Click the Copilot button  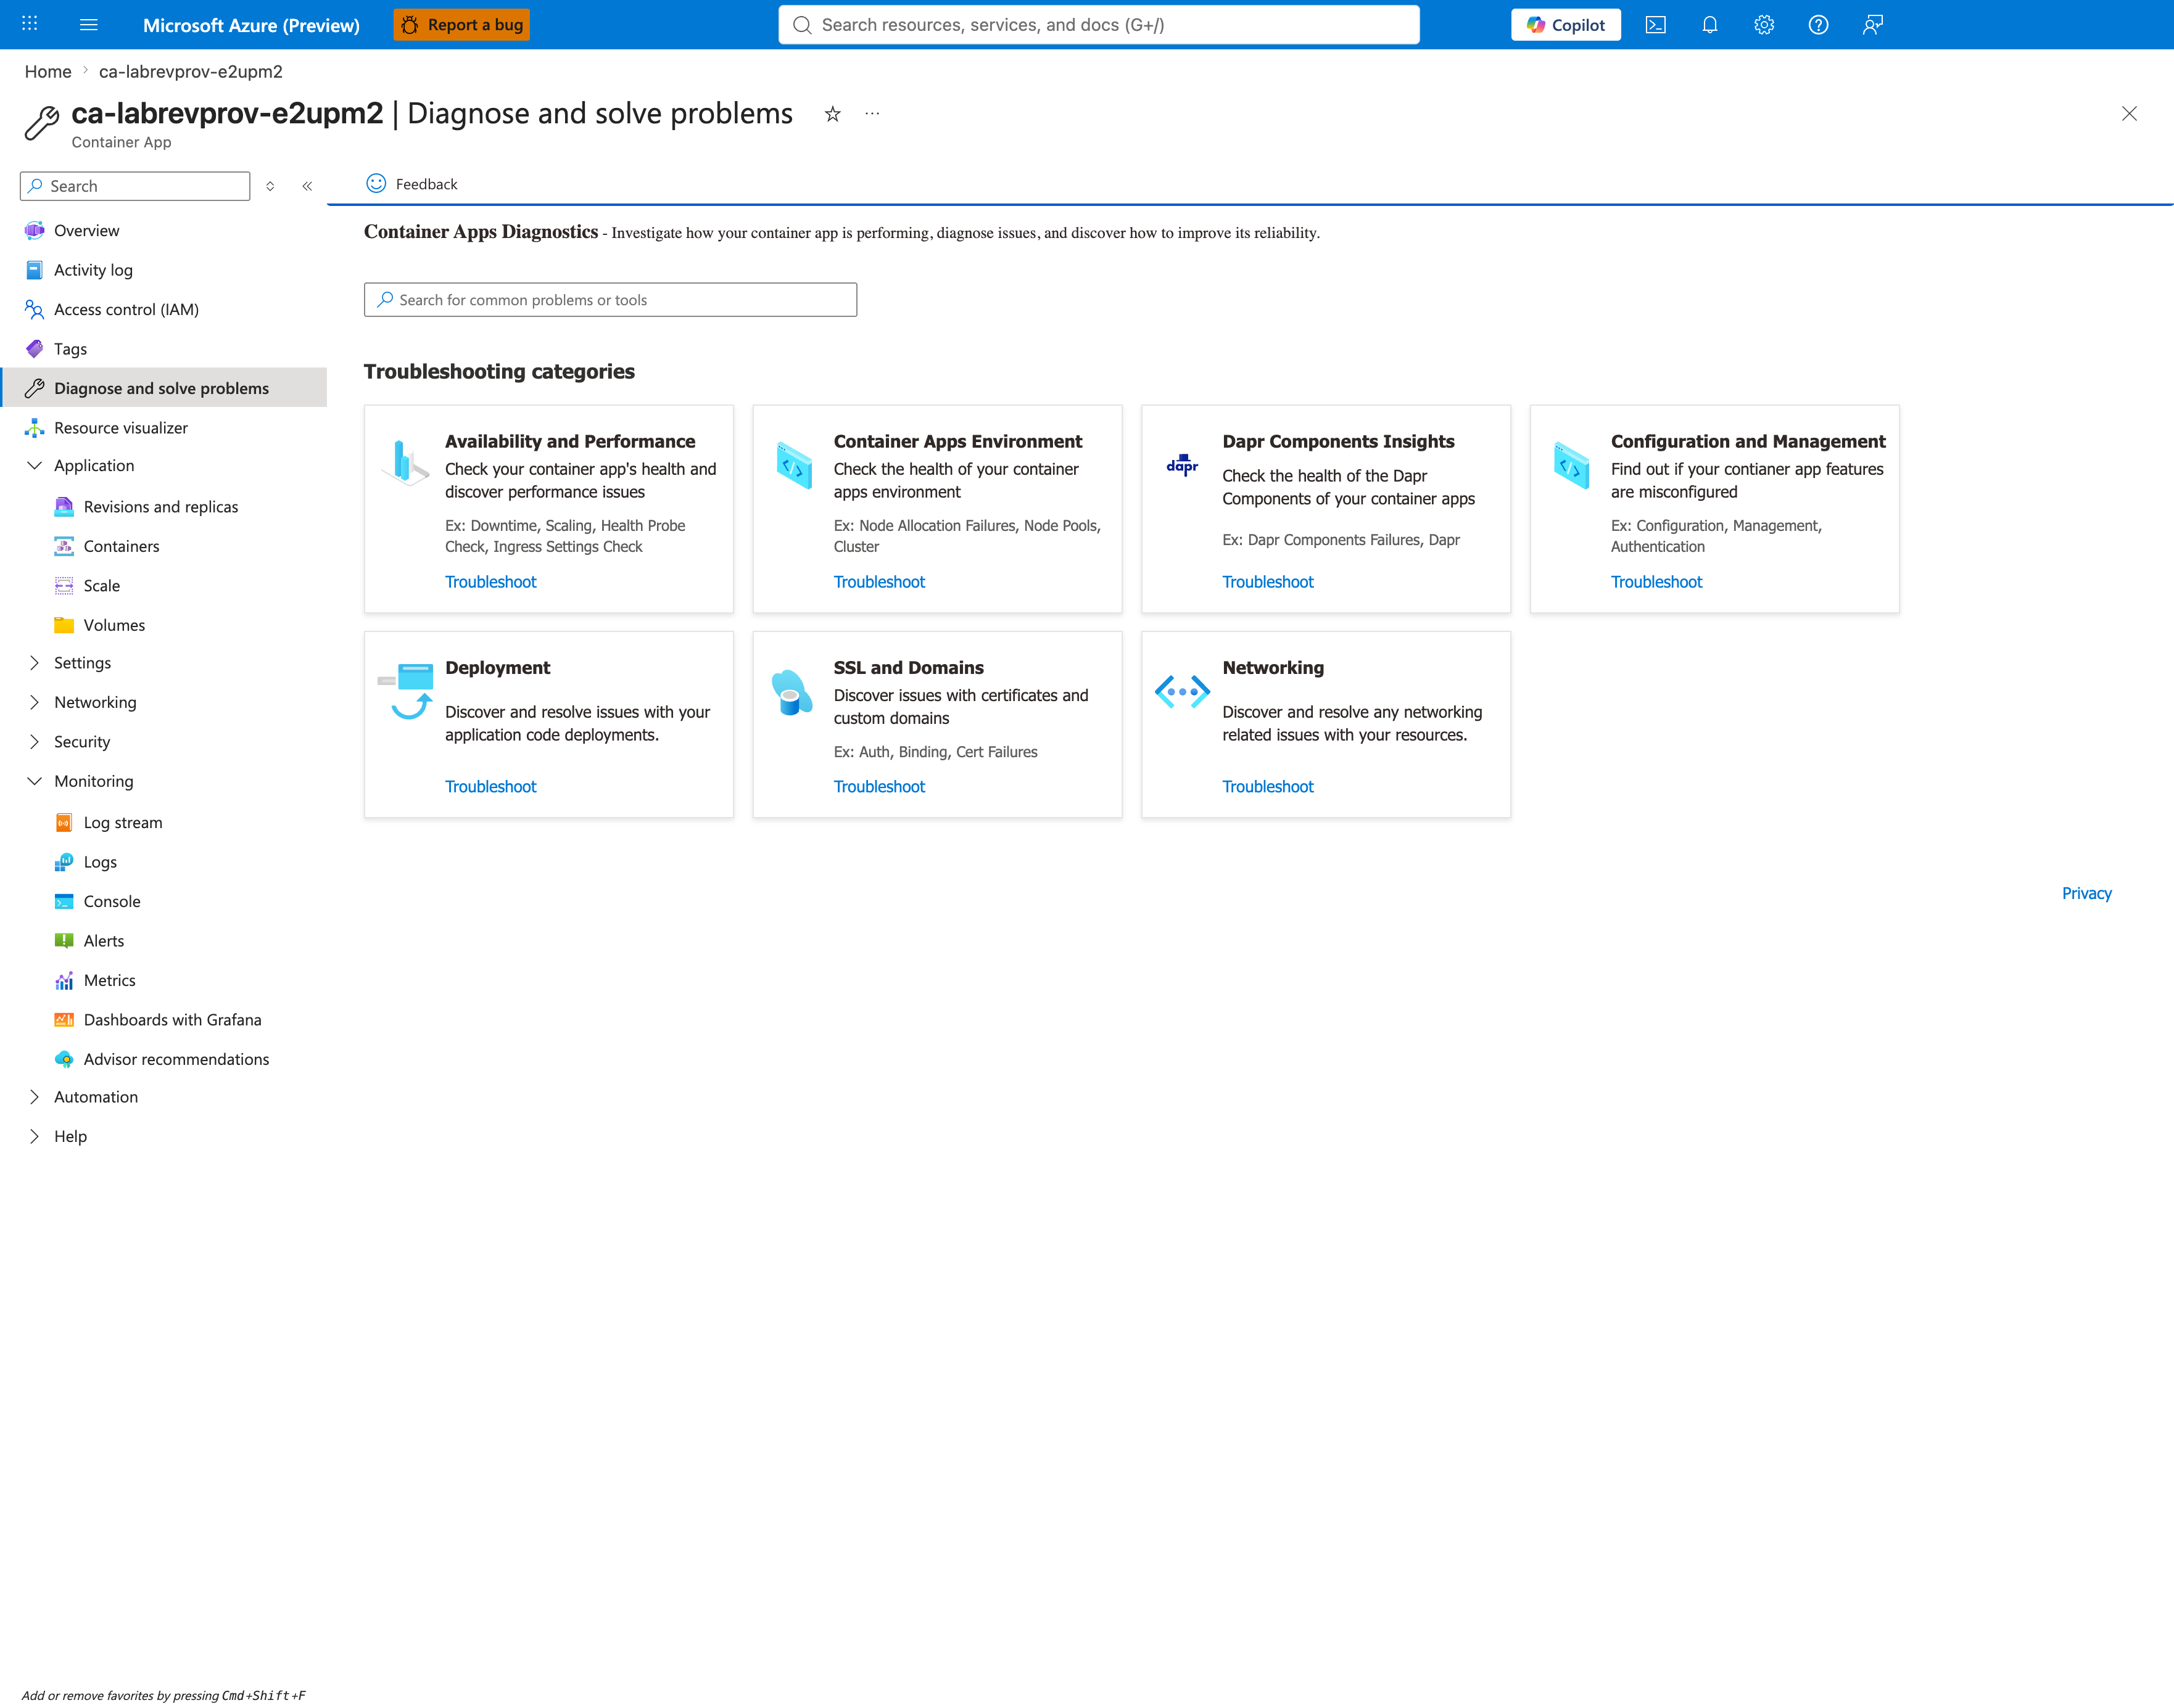coord(1566,25)
